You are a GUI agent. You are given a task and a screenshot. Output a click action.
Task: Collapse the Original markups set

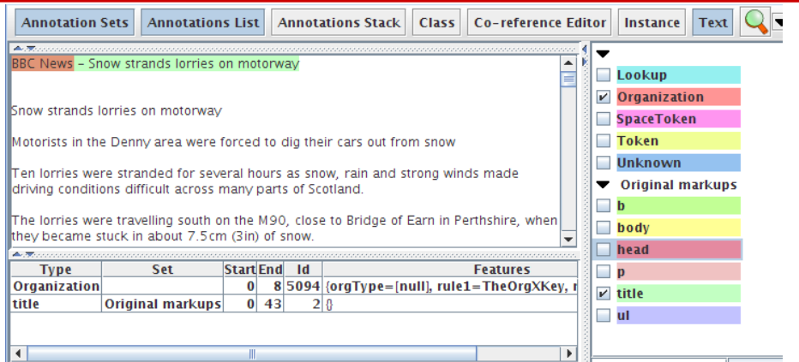pos(603,185)
